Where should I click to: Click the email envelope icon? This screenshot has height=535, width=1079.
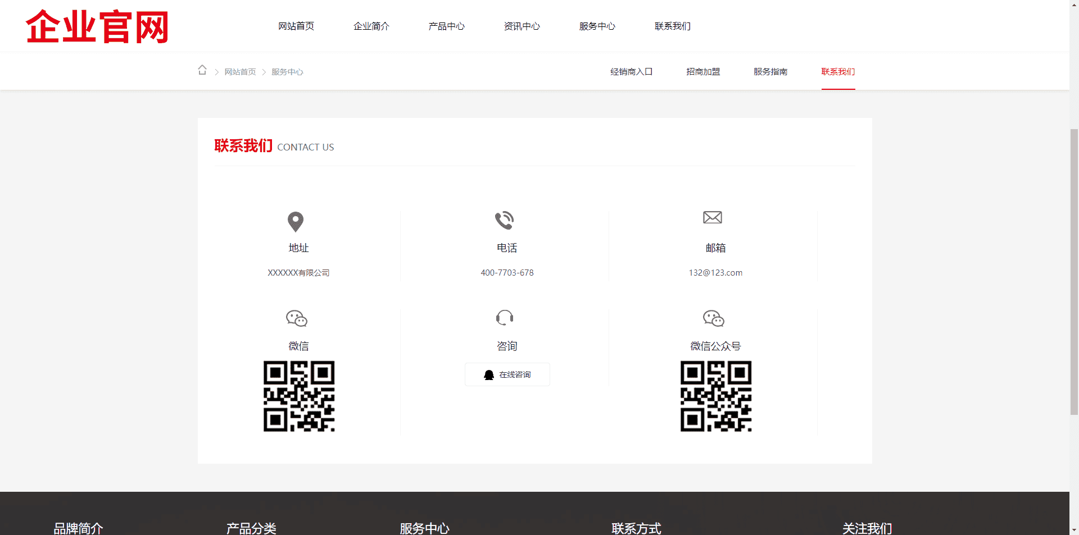tap(713, 217)
